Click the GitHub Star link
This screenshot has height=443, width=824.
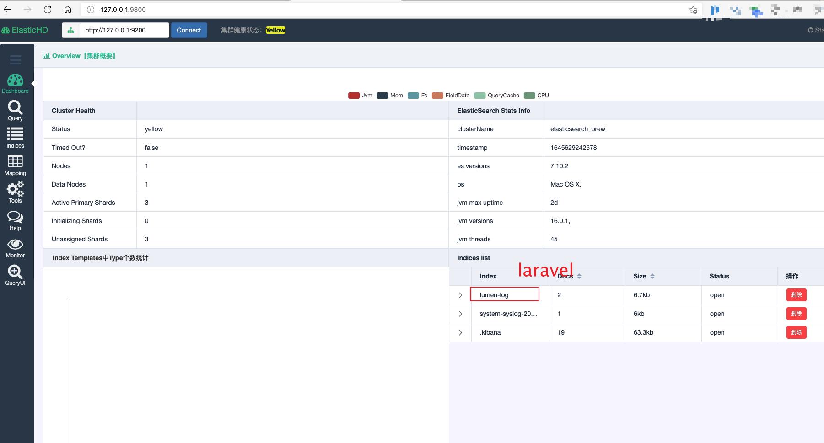(816, 30)
